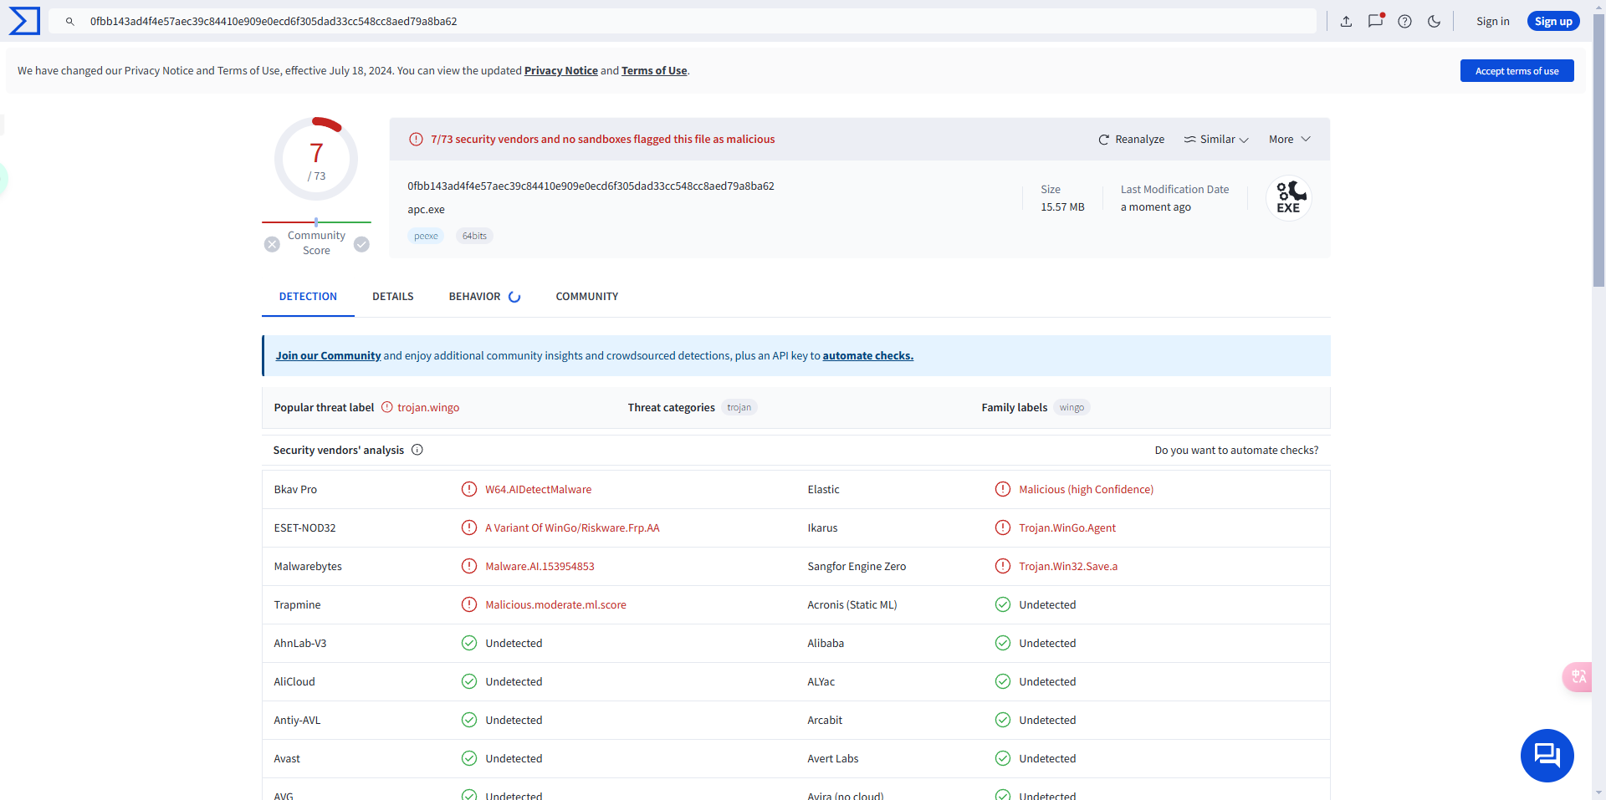Click Do you want to automate checks
The image size is (1606, 800).
1236,451
